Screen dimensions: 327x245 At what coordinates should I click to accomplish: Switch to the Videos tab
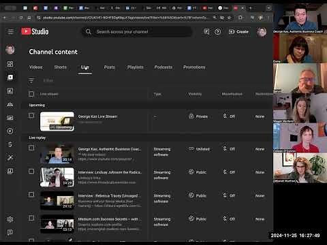point(35,67)
